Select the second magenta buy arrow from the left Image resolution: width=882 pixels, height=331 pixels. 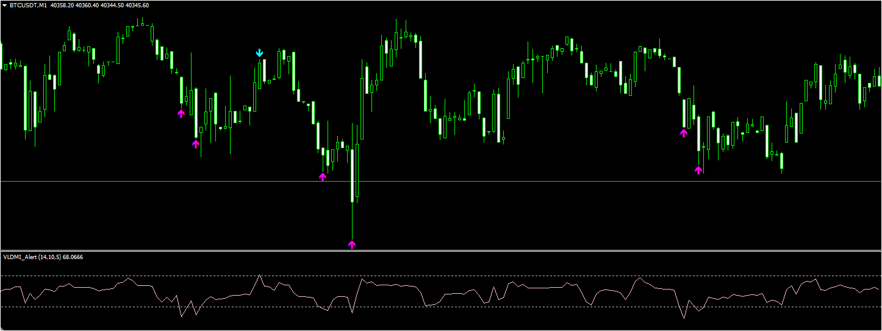(196, 144)
